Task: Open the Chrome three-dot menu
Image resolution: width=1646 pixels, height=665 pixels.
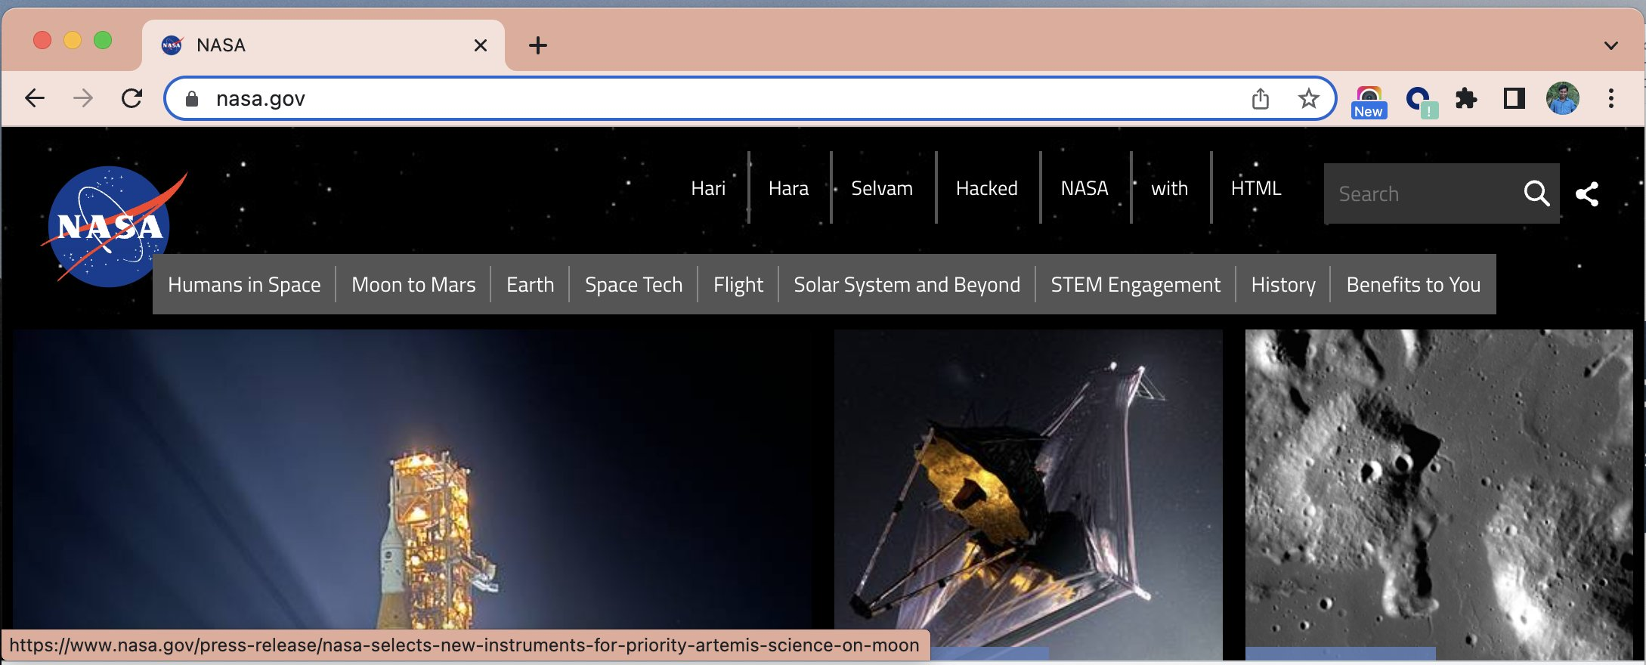Action: [x=1611, y=98]
